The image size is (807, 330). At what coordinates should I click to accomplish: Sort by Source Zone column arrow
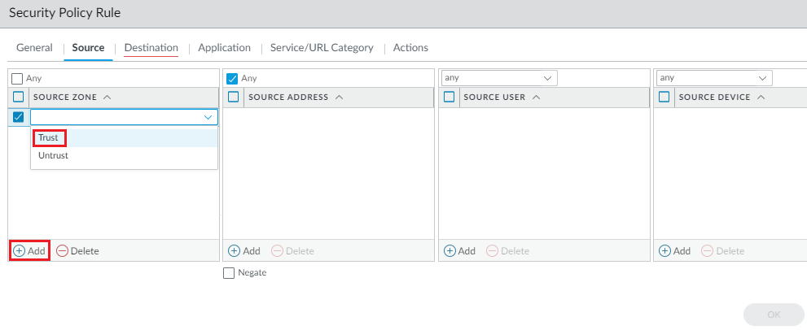click(x=107, y=97)
